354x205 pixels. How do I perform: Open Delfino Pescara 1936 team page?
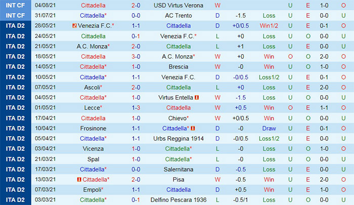pos(178,200)
